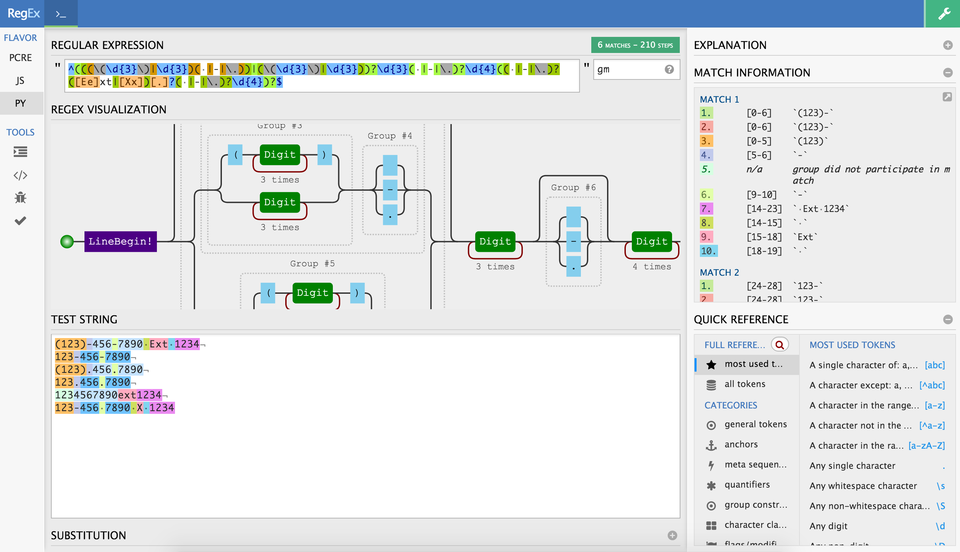Toggle the EXPLANATION panel collapse arrow
Viewport: 960px width, 552px height.
point(948,45)
